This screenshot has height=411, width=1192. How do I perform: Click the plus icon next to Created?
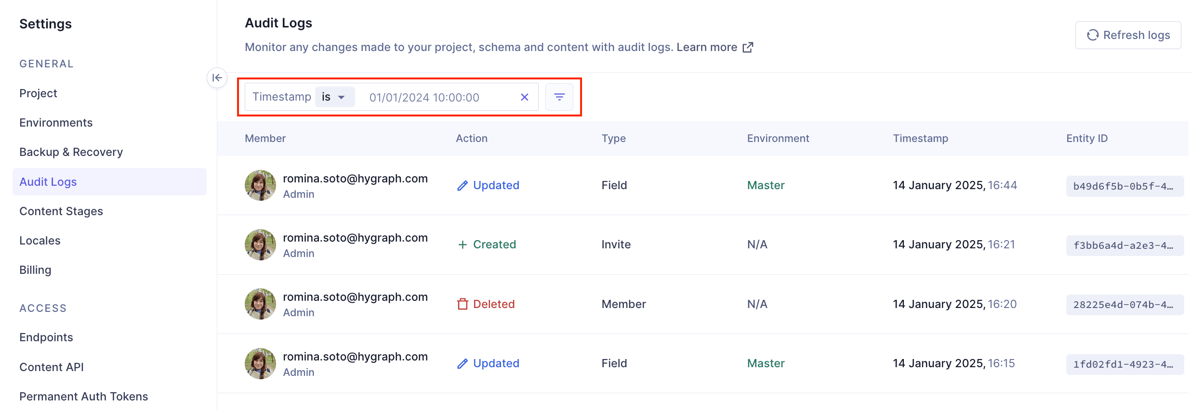[462, 245]
